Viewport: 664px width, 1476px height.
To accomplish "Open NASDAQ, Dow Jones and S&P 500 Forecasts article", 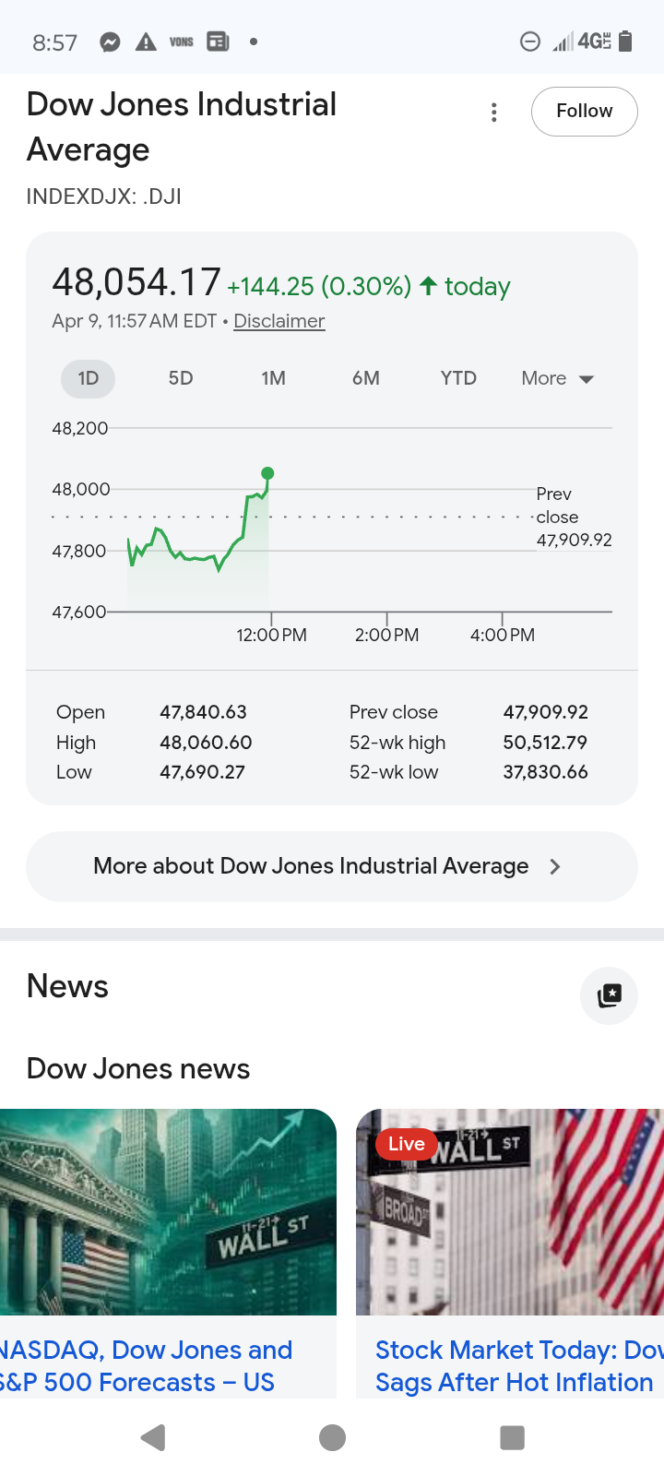I will click(x=146, y=1366).
